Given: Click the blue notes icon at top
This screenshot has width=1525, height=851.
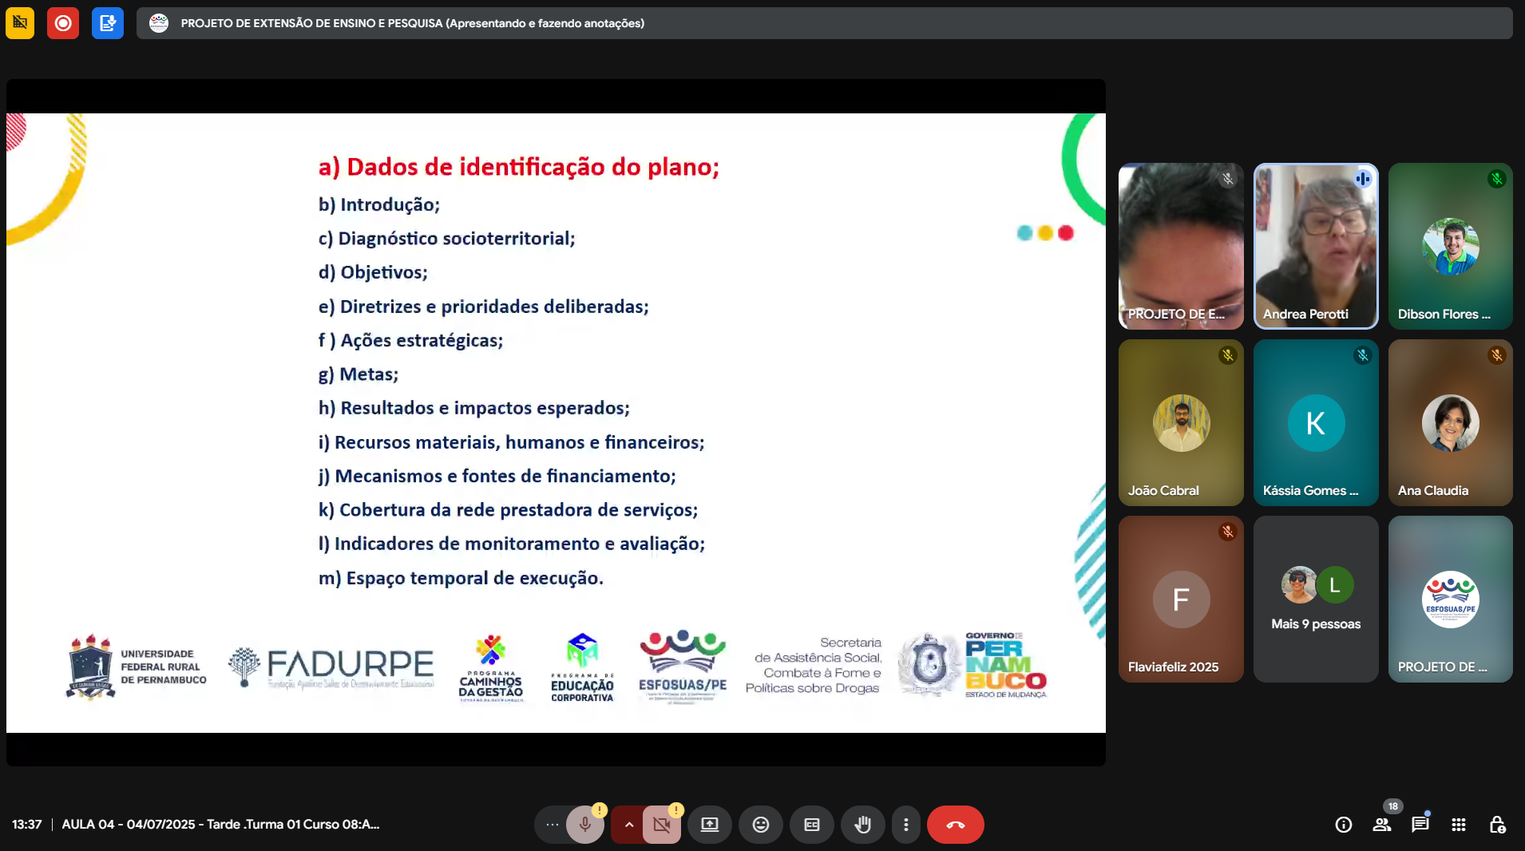Looking at the screenshot, I should [108, 23].
